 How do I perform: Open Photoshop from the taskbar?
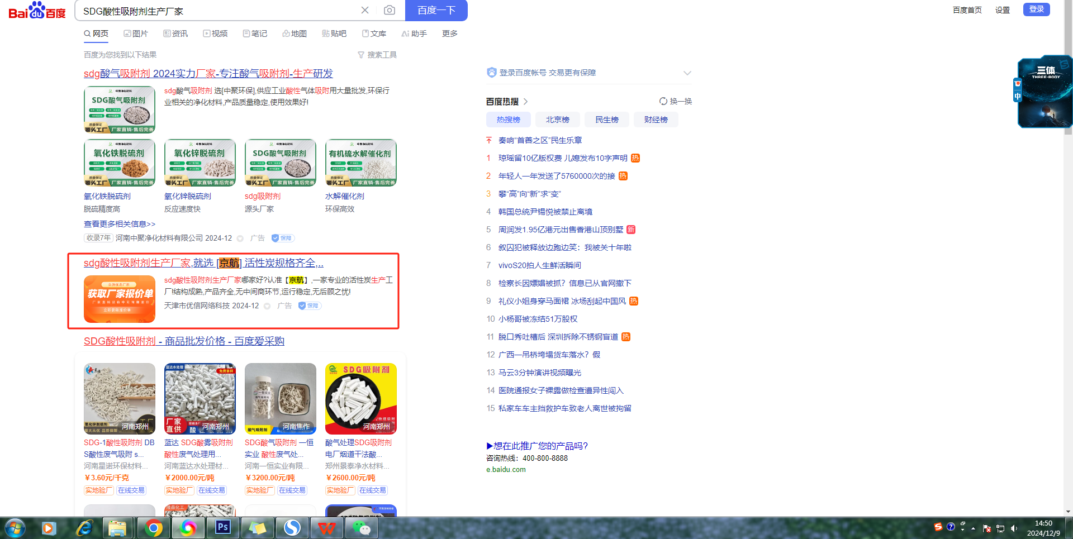click(x=223, y=528)
